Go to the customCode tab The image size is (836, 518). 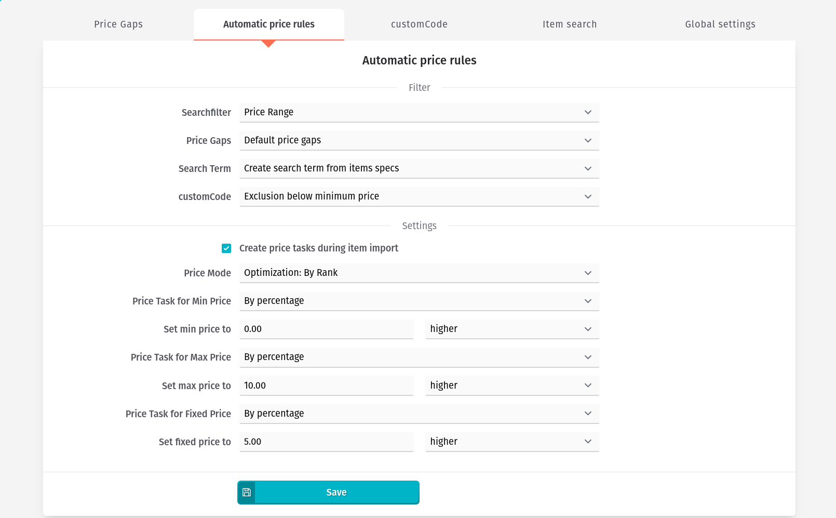419,24
